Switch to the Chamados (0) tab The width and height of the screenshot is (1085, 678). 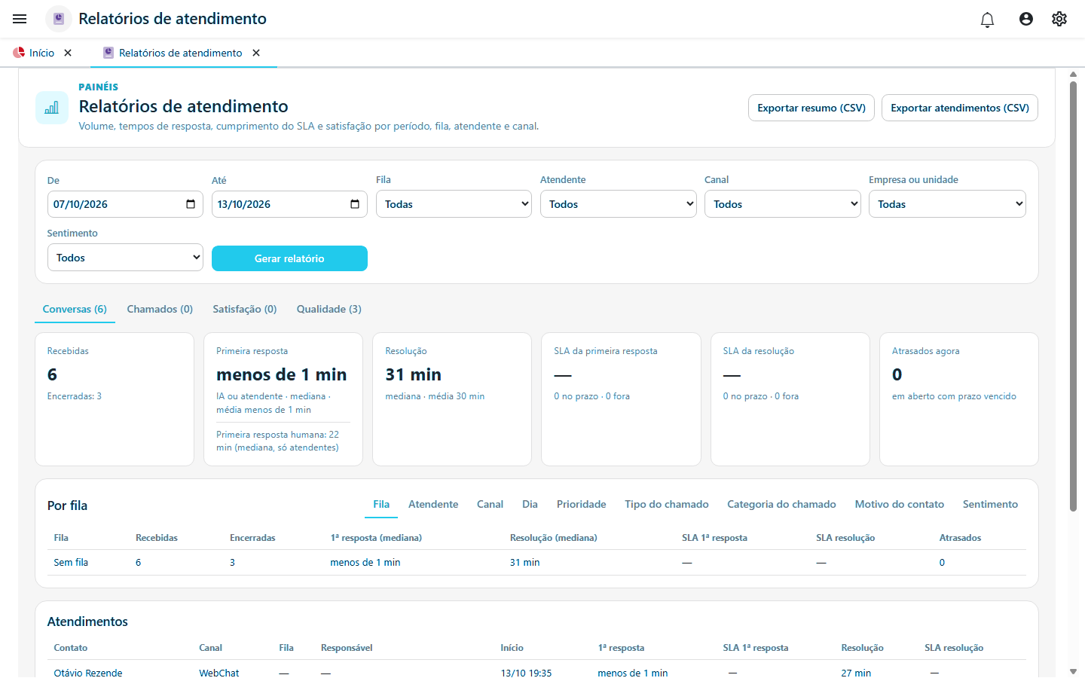pyautogui.click(x=160, y=310)
